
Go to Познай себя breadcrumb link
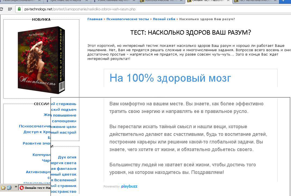coord(164,19)
